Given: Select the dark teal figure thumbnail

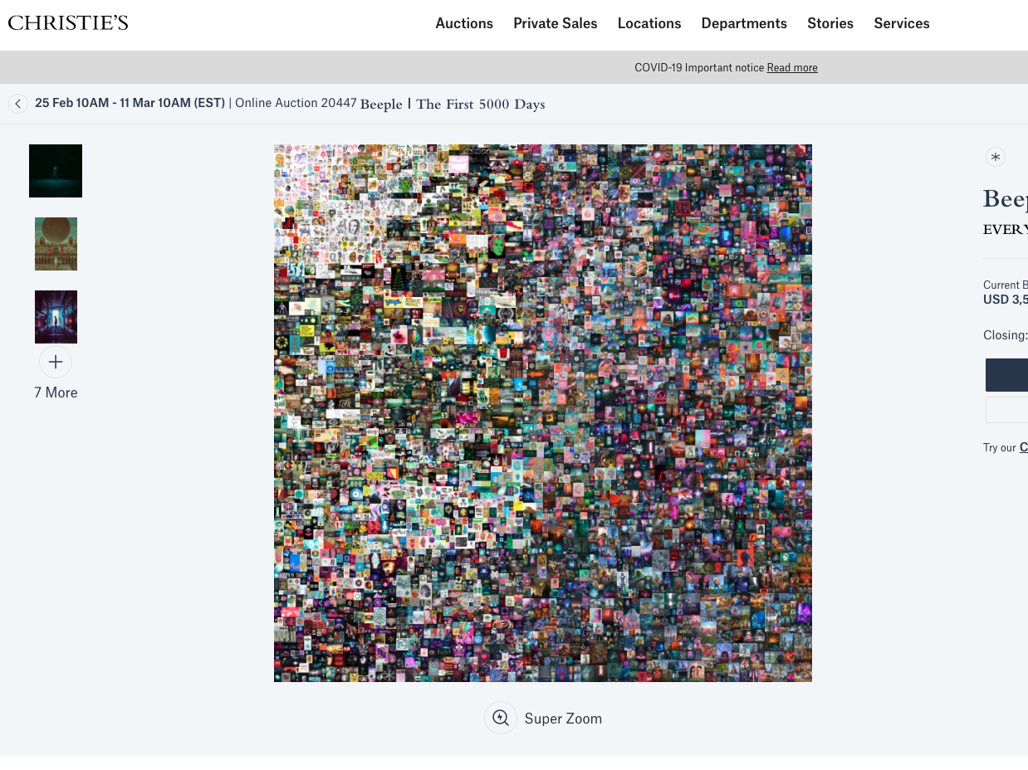Looking at the screenshot, I should click(x=56, y=171).
